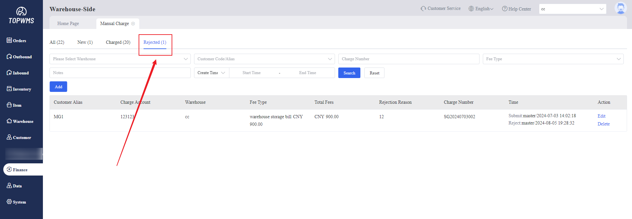This screenshot has width=632, height=219.
Task: Expand the Please Select Warehouse dropdown
Action: (x=120, y=59)
